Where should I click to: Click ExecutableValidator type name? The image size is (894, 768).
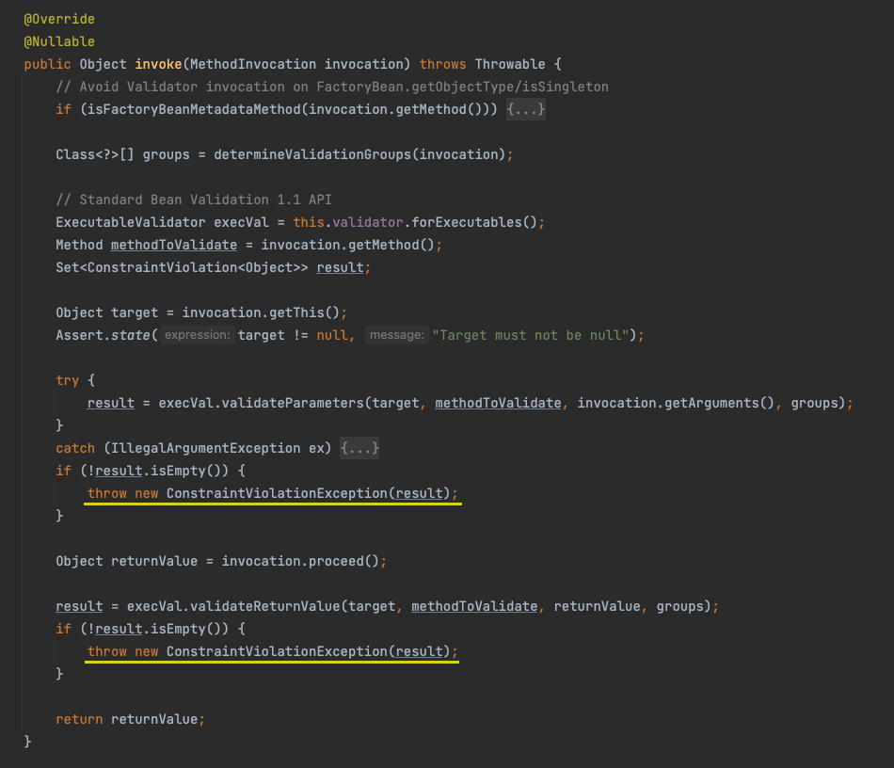click(x=131, y=222)
